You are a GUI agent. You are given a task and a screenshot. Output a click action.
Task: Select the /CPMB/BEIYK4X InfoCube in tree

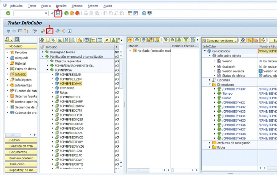point(71,83)
